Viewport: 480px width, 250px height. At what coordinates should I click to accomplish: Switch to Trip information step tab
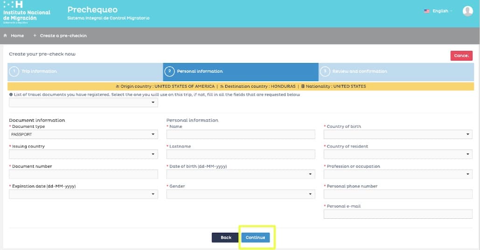39,71
